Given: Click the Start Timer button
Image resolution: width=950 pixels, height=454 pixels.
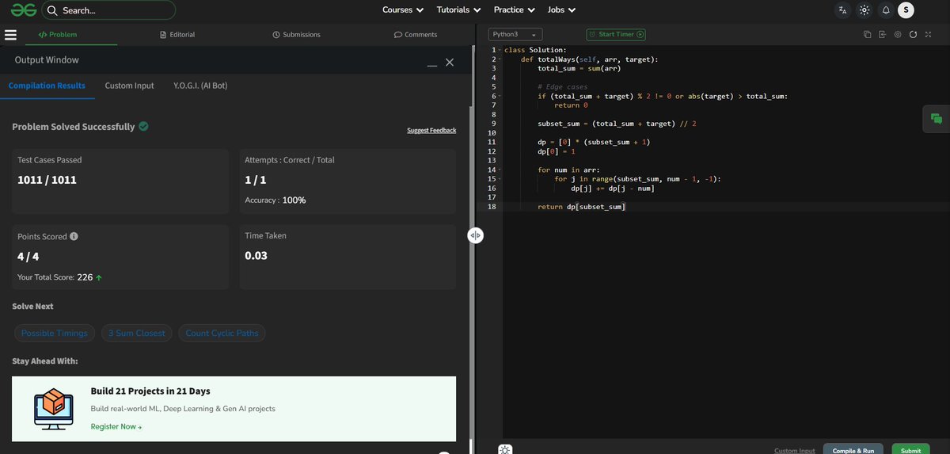Looking at the screenshot, I should click(x=616, y=34).
